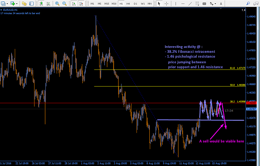Click the '17 minutes 34 seconds left' text
The height and width of the screenshot is (166, 260).
click(20, 13)
